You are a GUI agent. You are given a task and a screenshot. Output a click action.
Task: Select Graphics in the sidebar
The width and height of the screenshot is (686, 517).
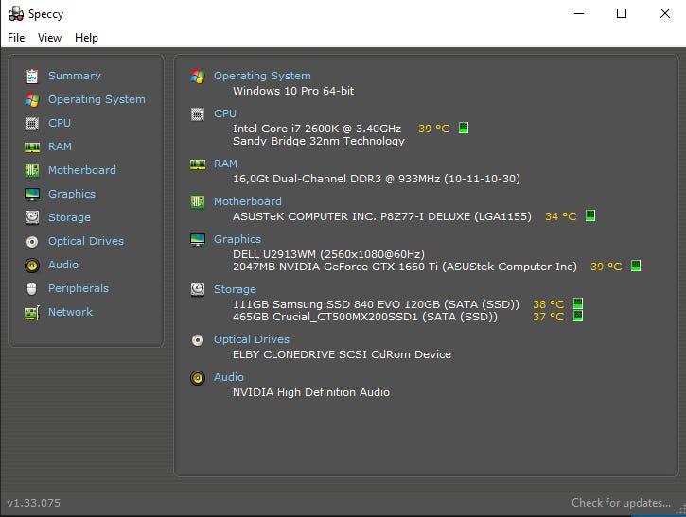tap(72, 194)
